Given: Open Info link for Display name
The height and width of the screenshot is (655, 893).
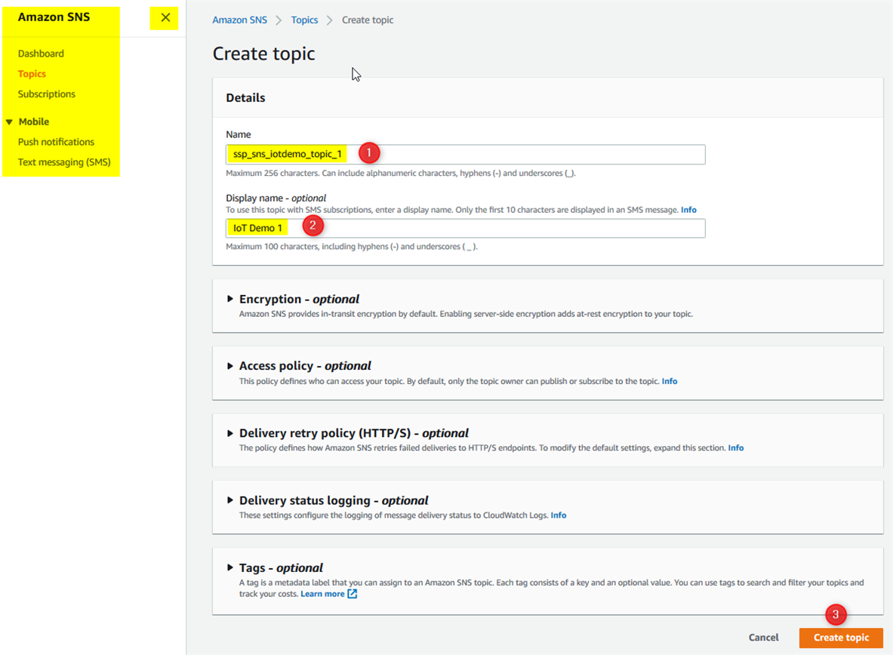Looking at the screenshot, I should pos(688,210).
